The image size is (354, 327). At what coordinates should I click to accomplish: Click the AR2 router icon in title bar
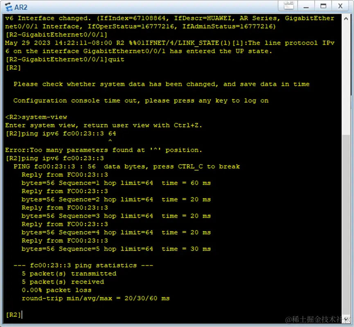click(9, 7)
